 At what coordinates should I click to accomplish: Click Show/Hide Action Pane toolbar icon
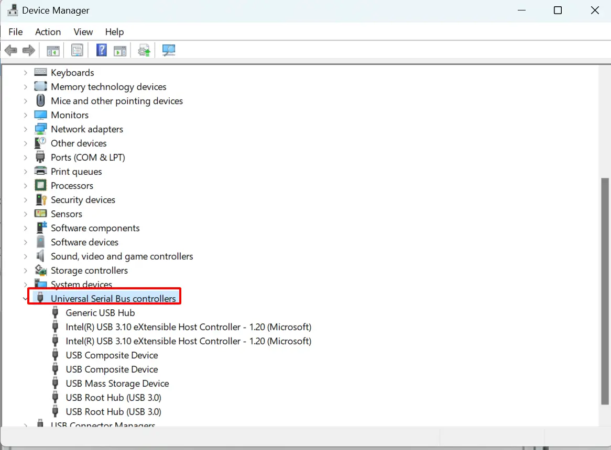(120, 51)
